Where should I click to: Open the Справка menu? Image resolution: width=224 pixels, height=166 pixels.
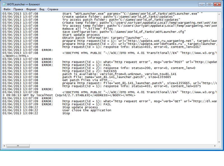[53, 9]
